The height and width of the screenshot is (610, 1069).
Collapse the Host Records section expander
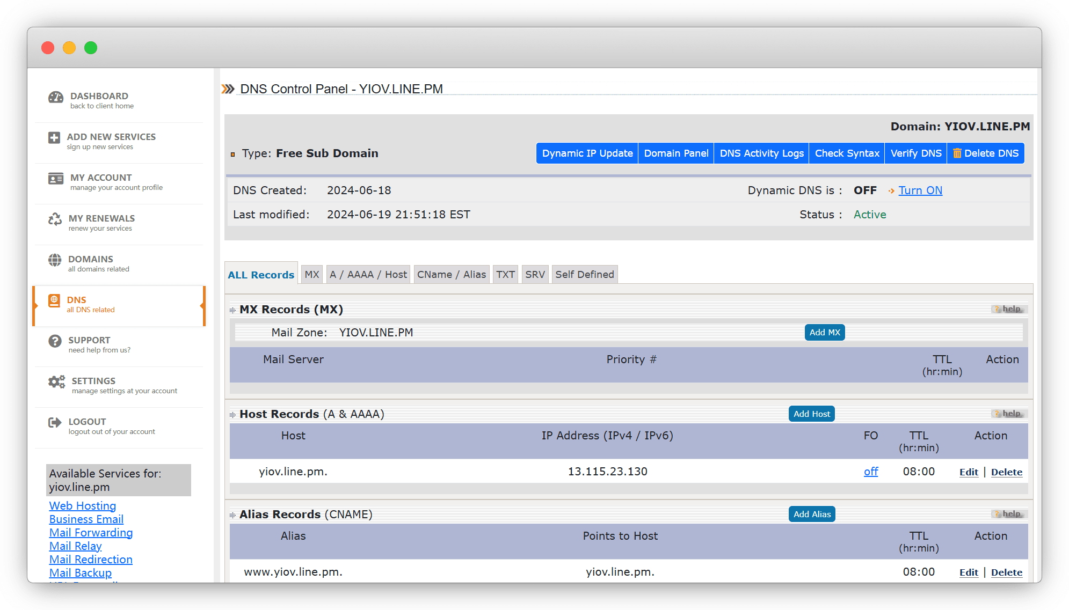(232, 415)
